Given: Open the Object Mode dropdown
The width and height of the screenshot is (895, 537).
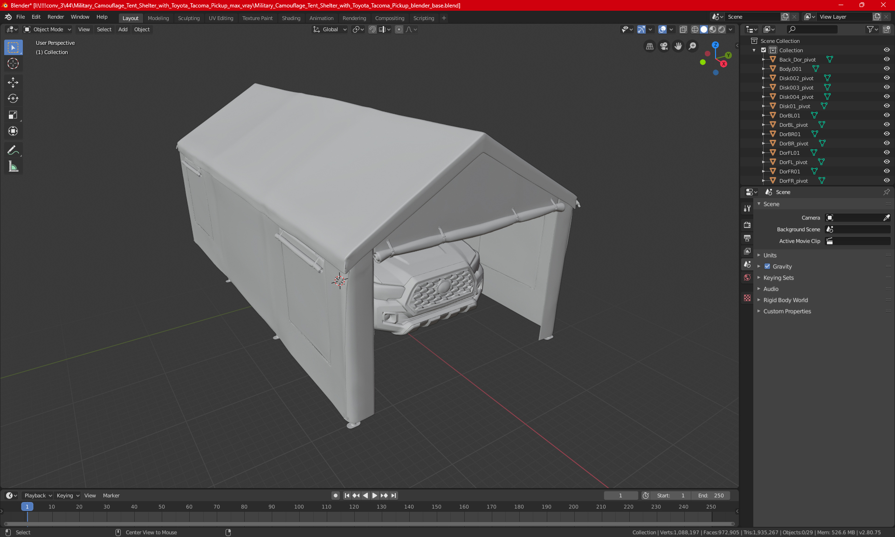Looking at the screenshot, I should click(48, 29).
